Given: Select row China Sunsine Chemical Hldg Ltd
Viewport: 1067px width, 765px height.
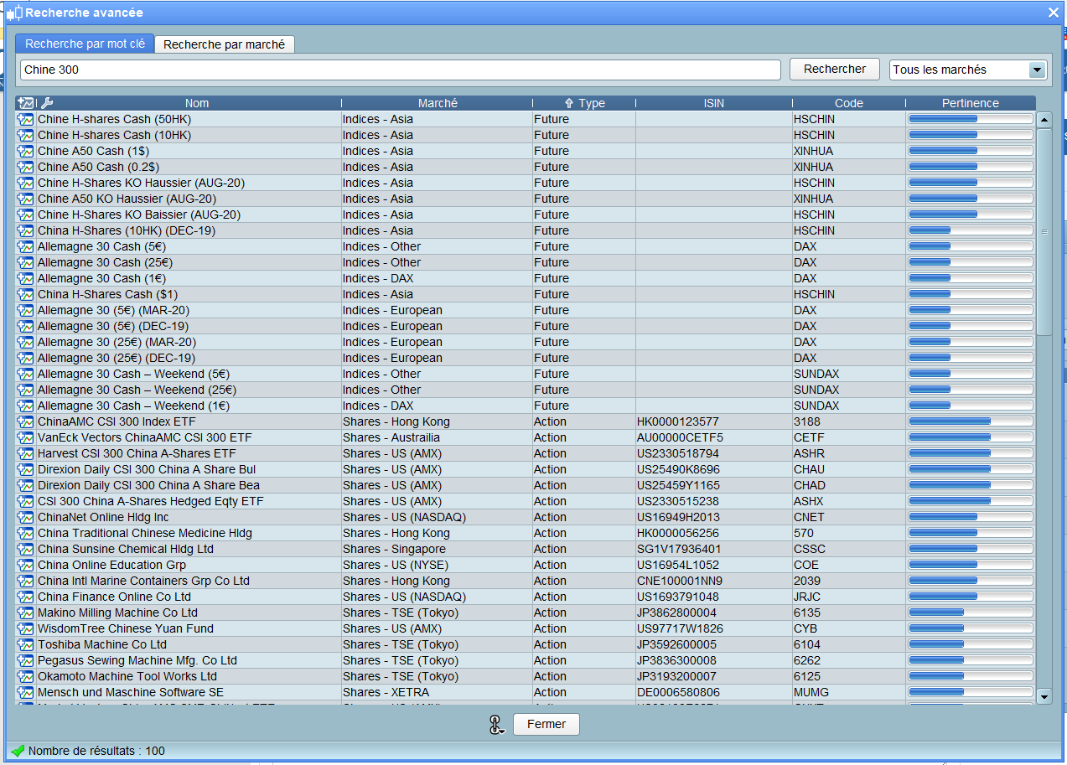Looking at the screenshot, I should tap(526, 549).
